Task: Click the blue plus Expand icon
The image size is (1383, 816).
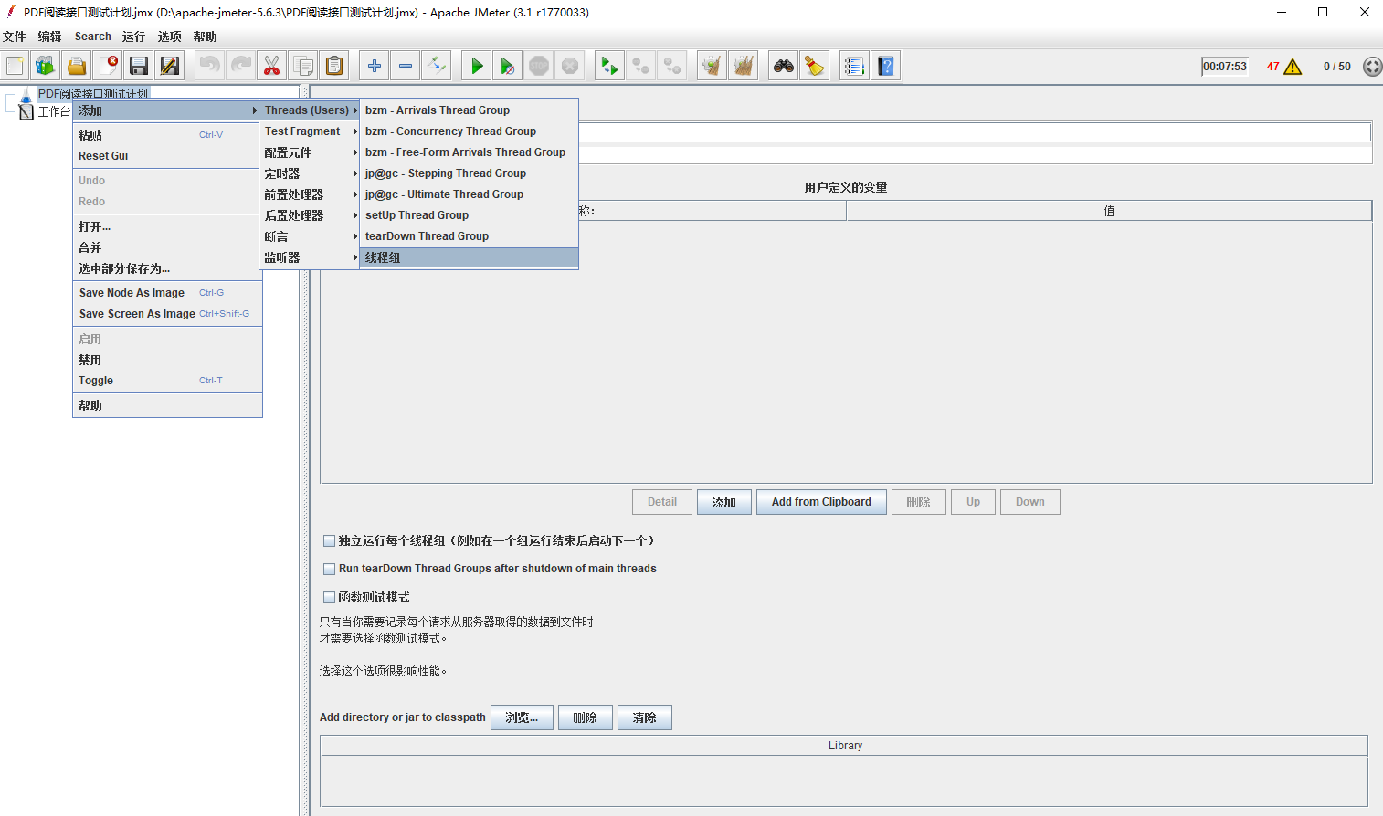Action: [x=374, y=66]
